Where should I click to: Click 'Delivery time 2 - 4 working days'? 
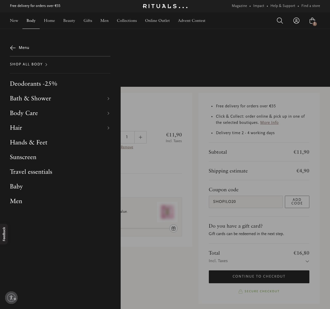coord(245,133)
